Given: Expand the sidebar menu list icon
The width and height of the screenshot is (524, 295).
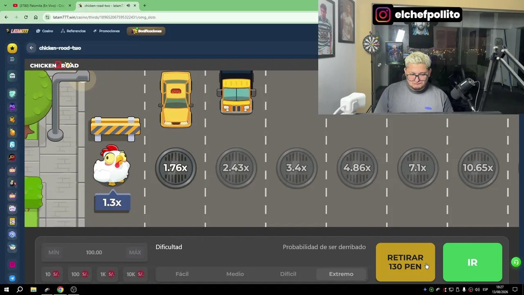Looking at the screenshot, I should click(x=12, y=59).
